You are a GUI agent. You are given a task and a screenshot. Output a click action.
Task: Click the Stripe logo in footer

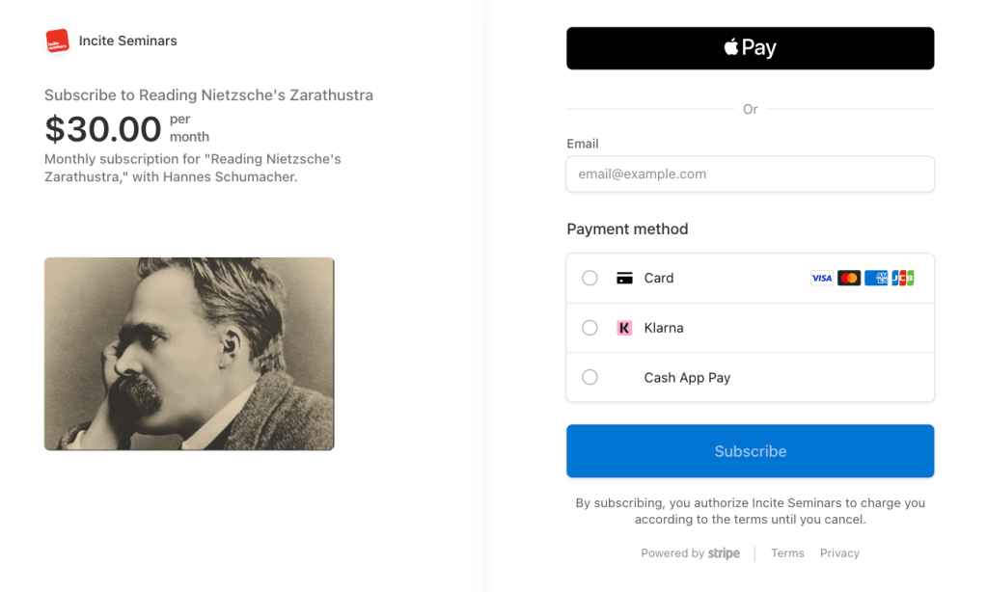[724, 553]
